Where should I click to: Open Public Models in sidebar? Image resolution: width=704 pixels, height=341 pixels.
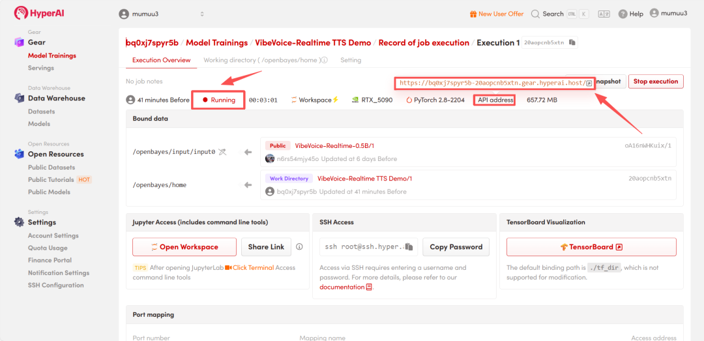[49, 192]
